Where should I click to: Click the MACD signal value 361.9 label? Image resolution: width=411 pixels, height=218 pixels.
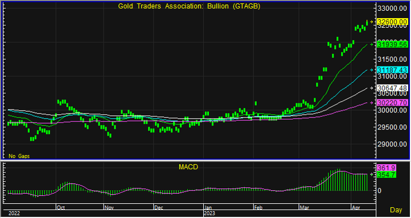[x=387, y=168]
